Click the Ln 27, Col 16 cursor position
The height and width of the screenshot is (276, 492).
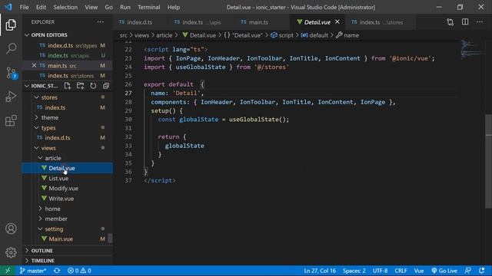(x=320, y=271)
